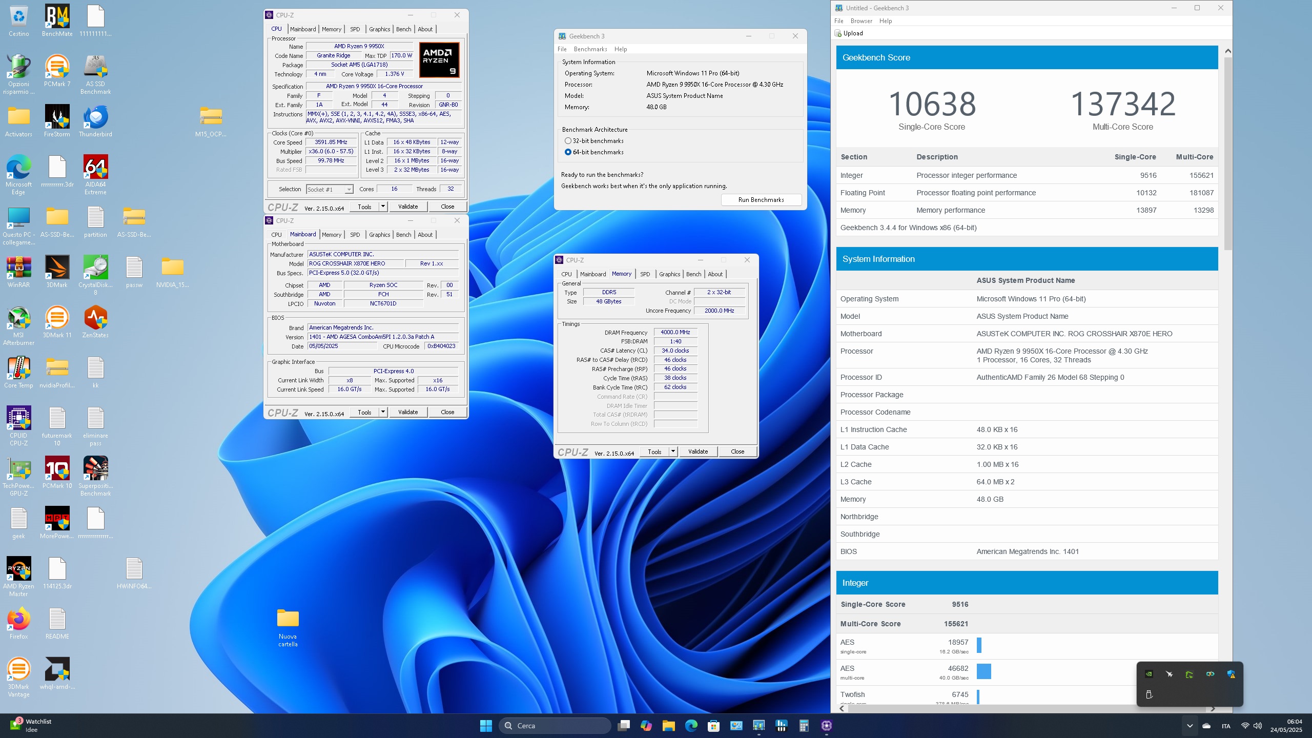Click the Windows Security shield tray icon
This screenshot has width=1312, height=738.
1231,674
